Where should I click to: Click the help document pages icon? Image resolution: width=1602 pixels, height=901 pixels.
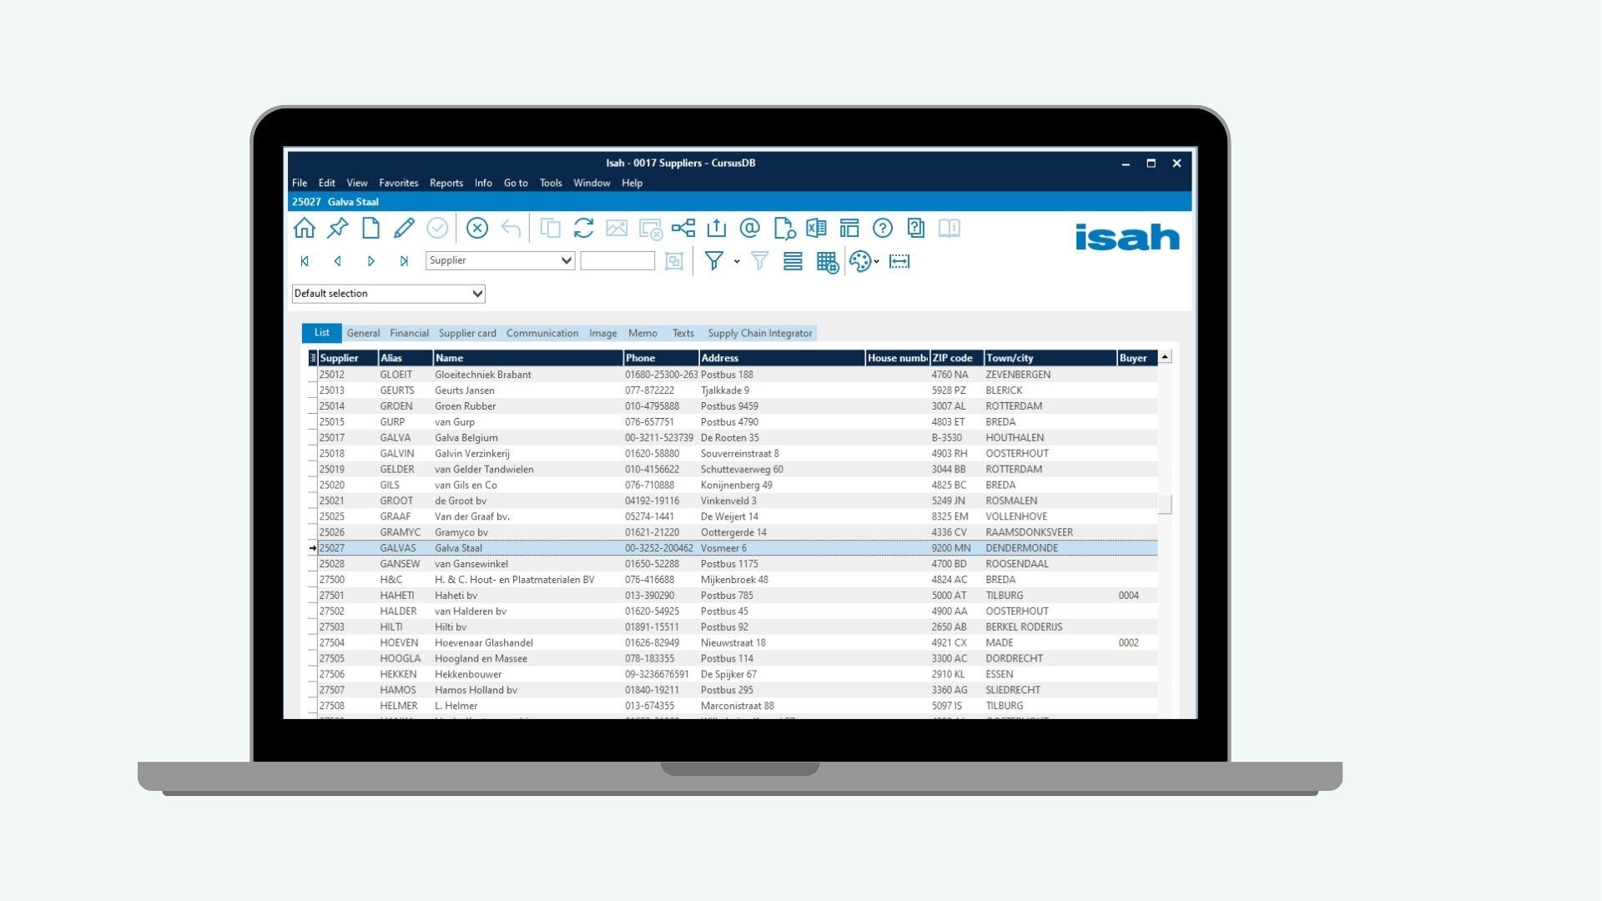[x=916, y=228]
